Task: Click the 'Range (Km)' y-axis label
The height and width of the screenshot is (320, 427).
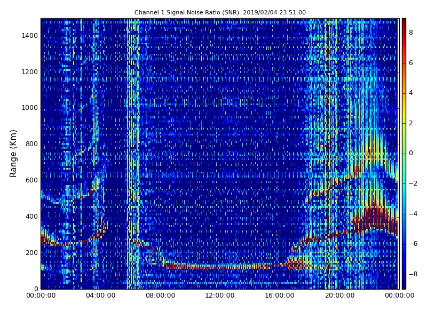Action: coord(13,154)
